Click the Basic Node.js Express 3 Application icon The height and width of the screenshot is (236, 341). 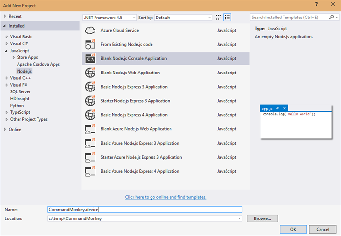point(90,87)
